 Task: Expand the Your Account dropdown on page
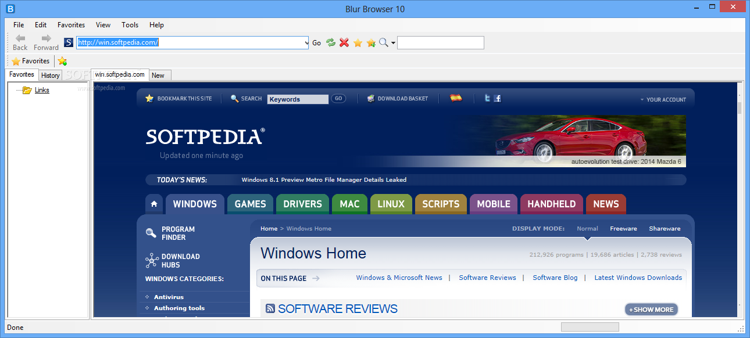pyautogui.click(x=663, y=100)
